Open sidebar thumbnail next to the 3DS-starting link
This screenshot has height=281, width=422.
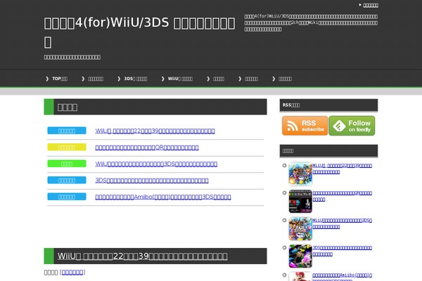click(300, 256)
